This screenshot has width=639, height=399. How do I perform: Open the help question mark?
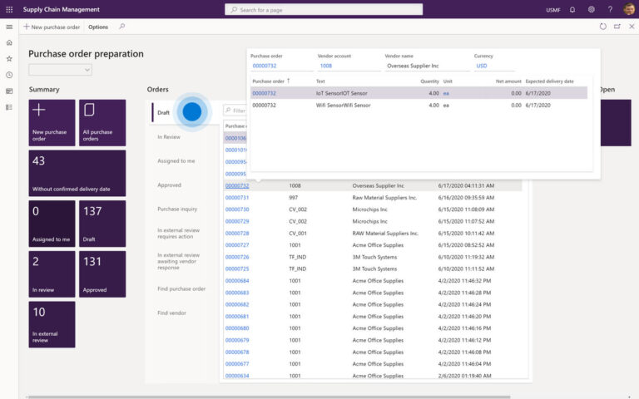coord(610,9)
